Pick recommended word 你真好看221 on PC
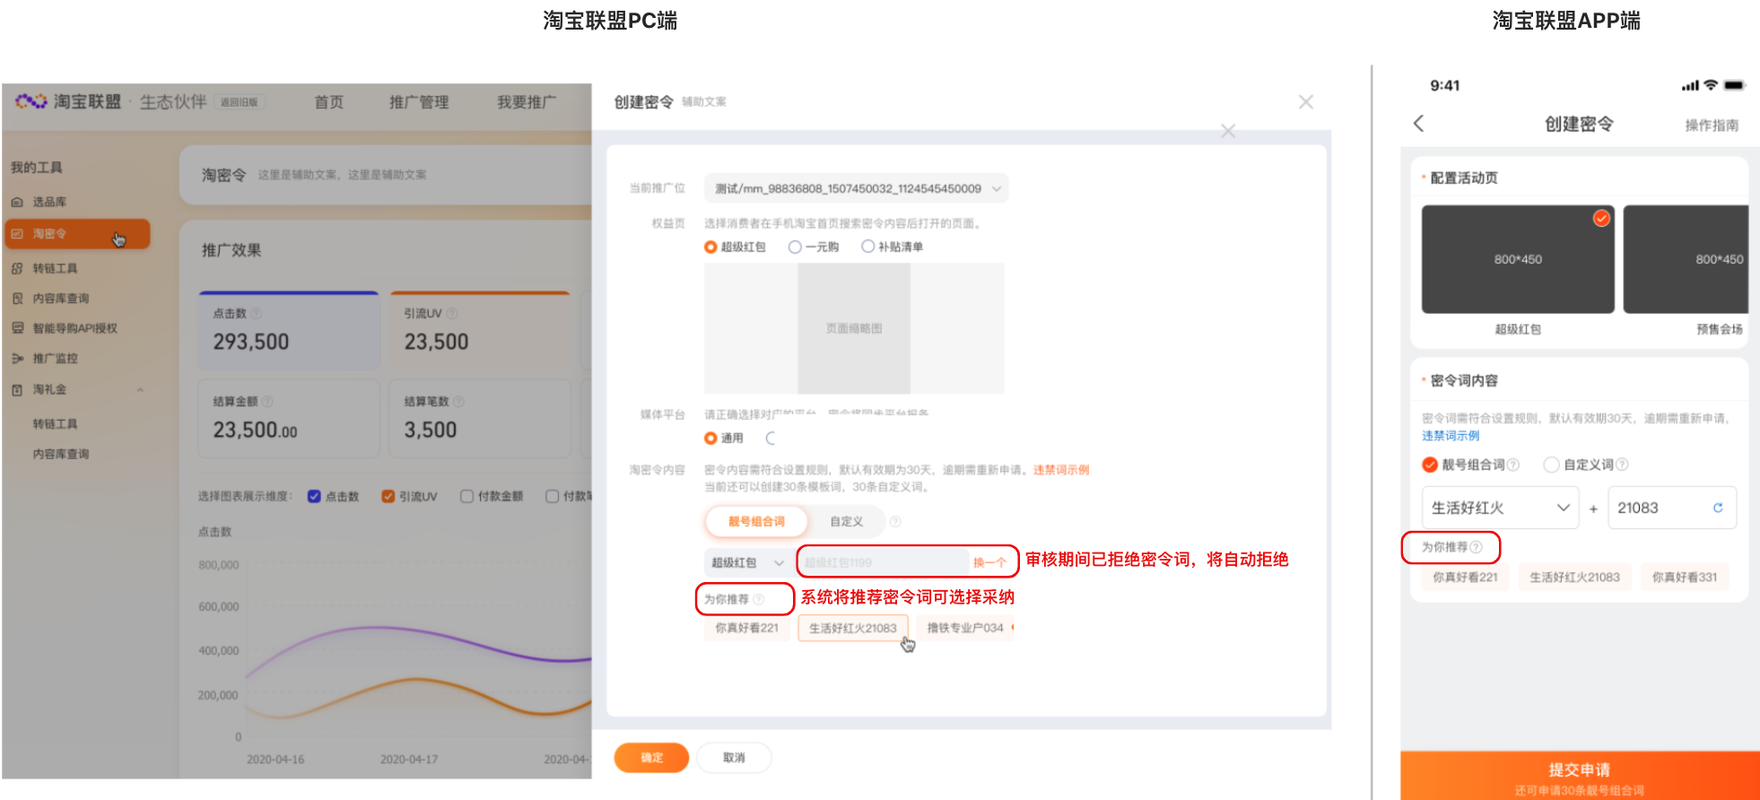Image resolution: width=1760 pixels, height=800 pixels. 746,628
